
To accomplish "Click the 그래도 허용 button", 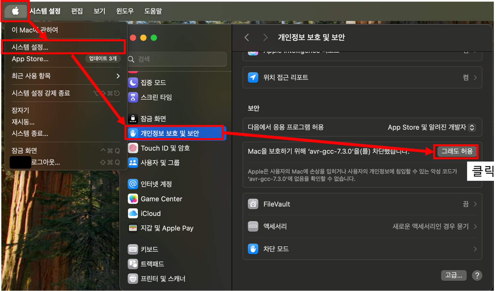I will pos(456,151).
